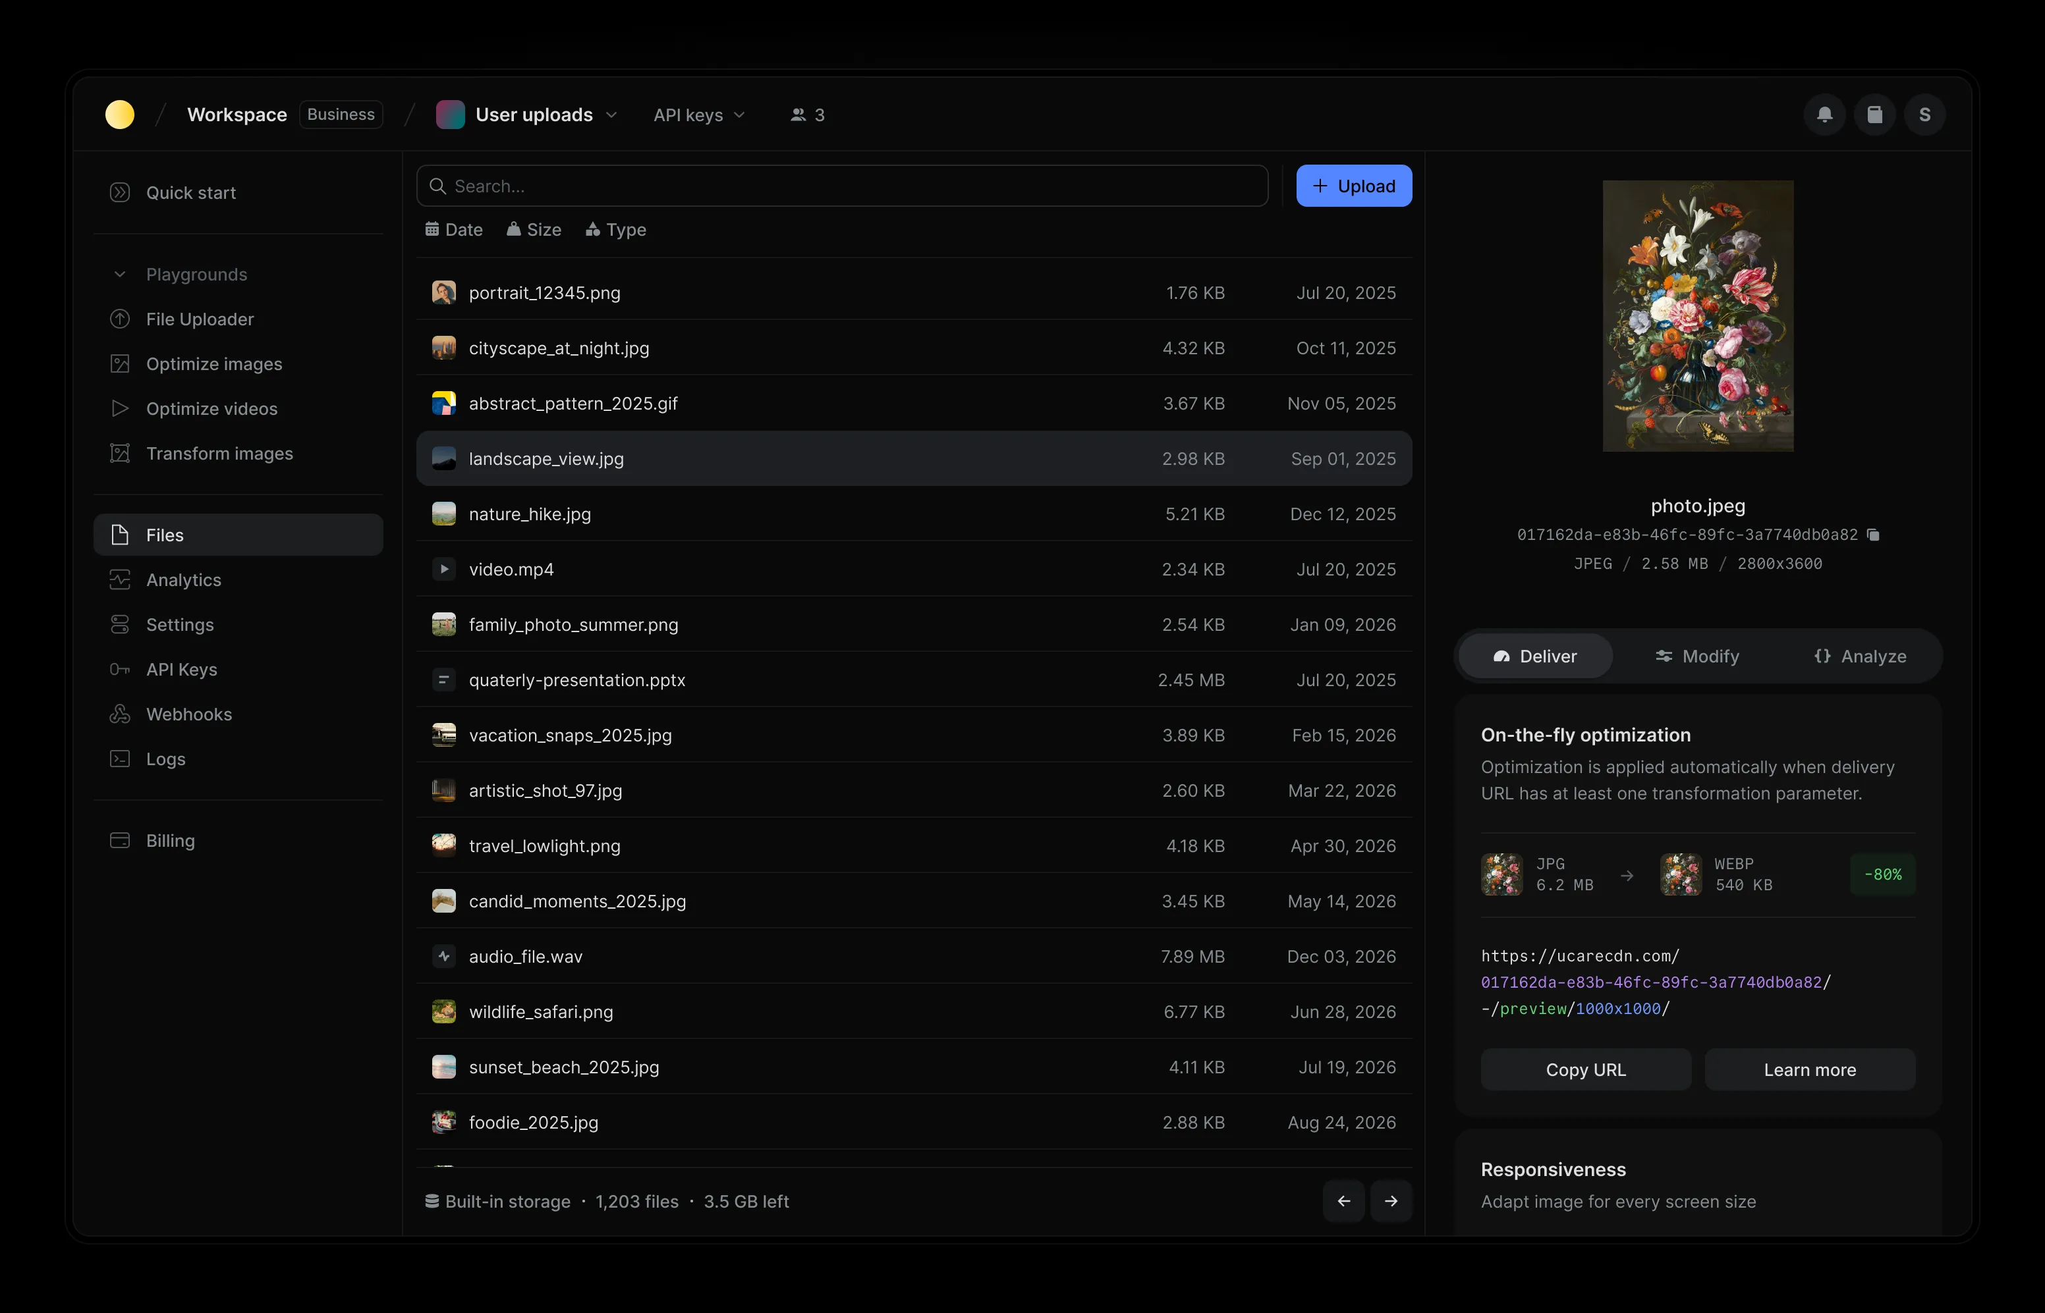Switch to the Modify tab
This screenshot has height=1313, width=2045.
[1697, 656]
